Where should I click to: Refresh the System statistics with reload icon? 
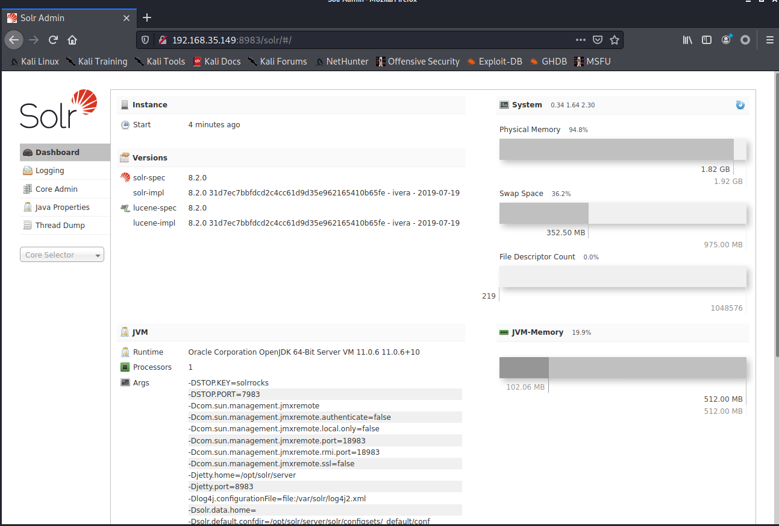point(740,105)
